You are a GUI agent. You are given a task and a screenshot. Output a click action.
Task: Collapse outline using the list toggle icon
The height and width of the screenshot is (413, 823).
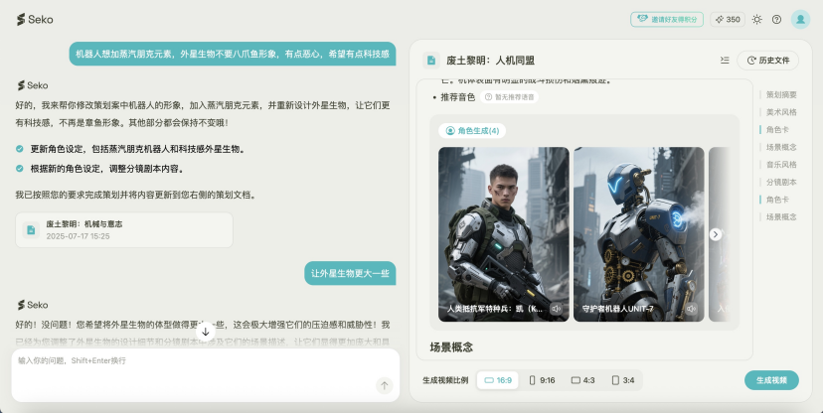725,61
